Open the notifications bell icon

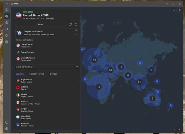tap(180, 10)
